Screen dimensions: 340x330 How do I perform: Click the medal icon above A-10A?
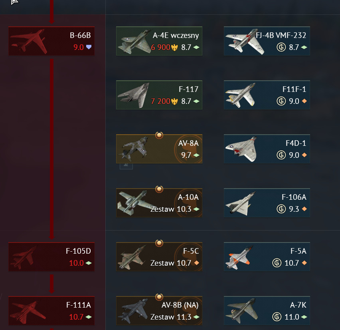(159, 189)
